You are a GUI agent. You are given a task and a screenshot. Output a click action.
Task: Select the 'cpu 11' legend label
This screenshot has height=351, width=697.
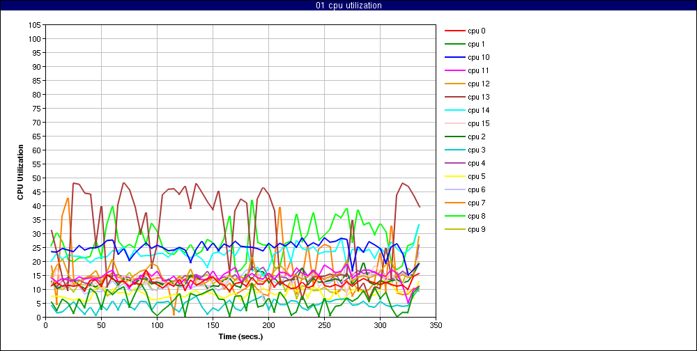click(478, 70)
